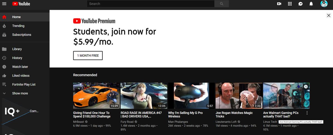
Task: Visit the Man Phalanges channel
Action: [178, 122]
